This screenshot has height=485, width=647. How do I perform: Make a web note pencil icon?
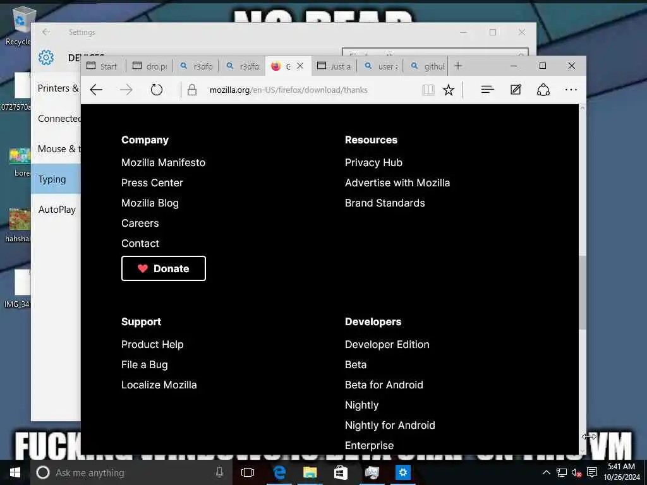tap(516, 90)
